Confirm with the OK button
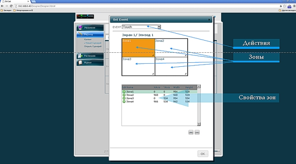296x164 pixels. [203, 154]
